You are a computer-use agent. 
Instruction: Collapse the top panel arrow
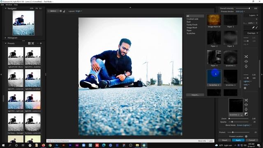click(130, 7)
